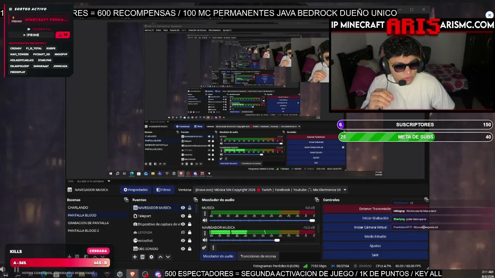Viewport: 495px width, 278px height.
Task: Toggle lock on LEYENDA source
Action: click(189, 232)
